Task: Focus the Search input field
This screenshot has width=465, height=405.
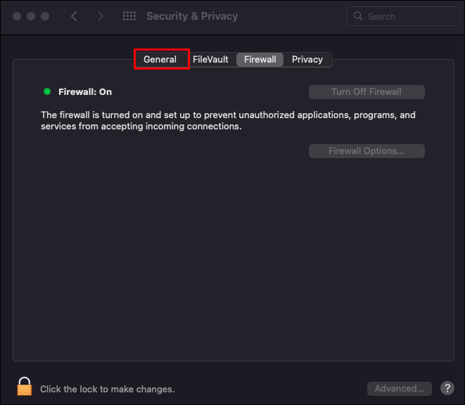Action: point(402,16)
